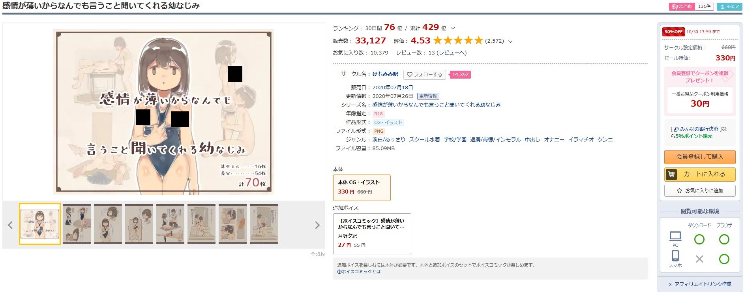Select the 追加ボイス voice comic option
This screenshot has width=744, height=295.
point(372,234)
